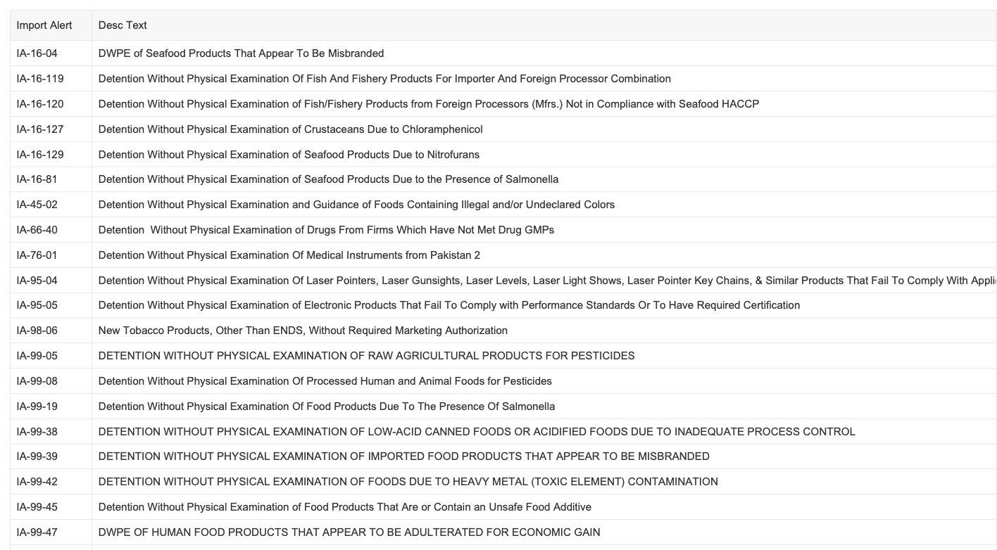
Task: Click the LOW-ACID CANNED FOODS description
Action: 477,432
